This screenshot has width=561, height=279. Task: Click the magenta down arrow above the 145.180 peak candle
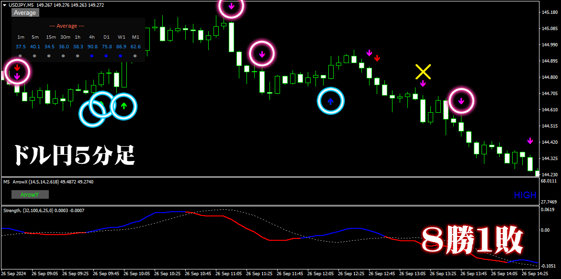[x=231, y=6]
